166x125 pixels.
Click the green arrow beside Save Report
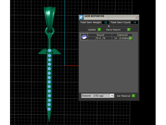point(129,30)
